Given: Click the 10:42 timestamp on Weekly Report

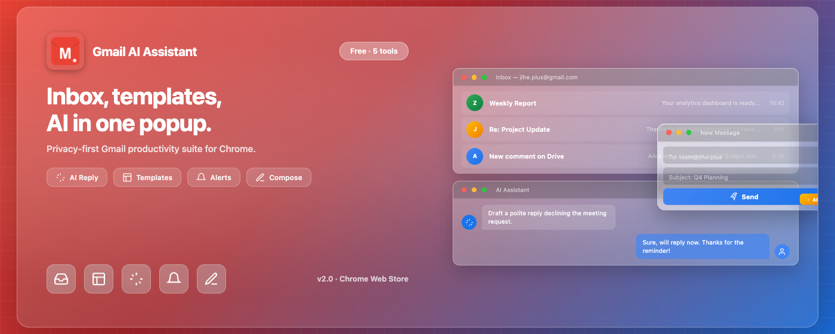Looking at the screenshot, I should tap(777, 103).
